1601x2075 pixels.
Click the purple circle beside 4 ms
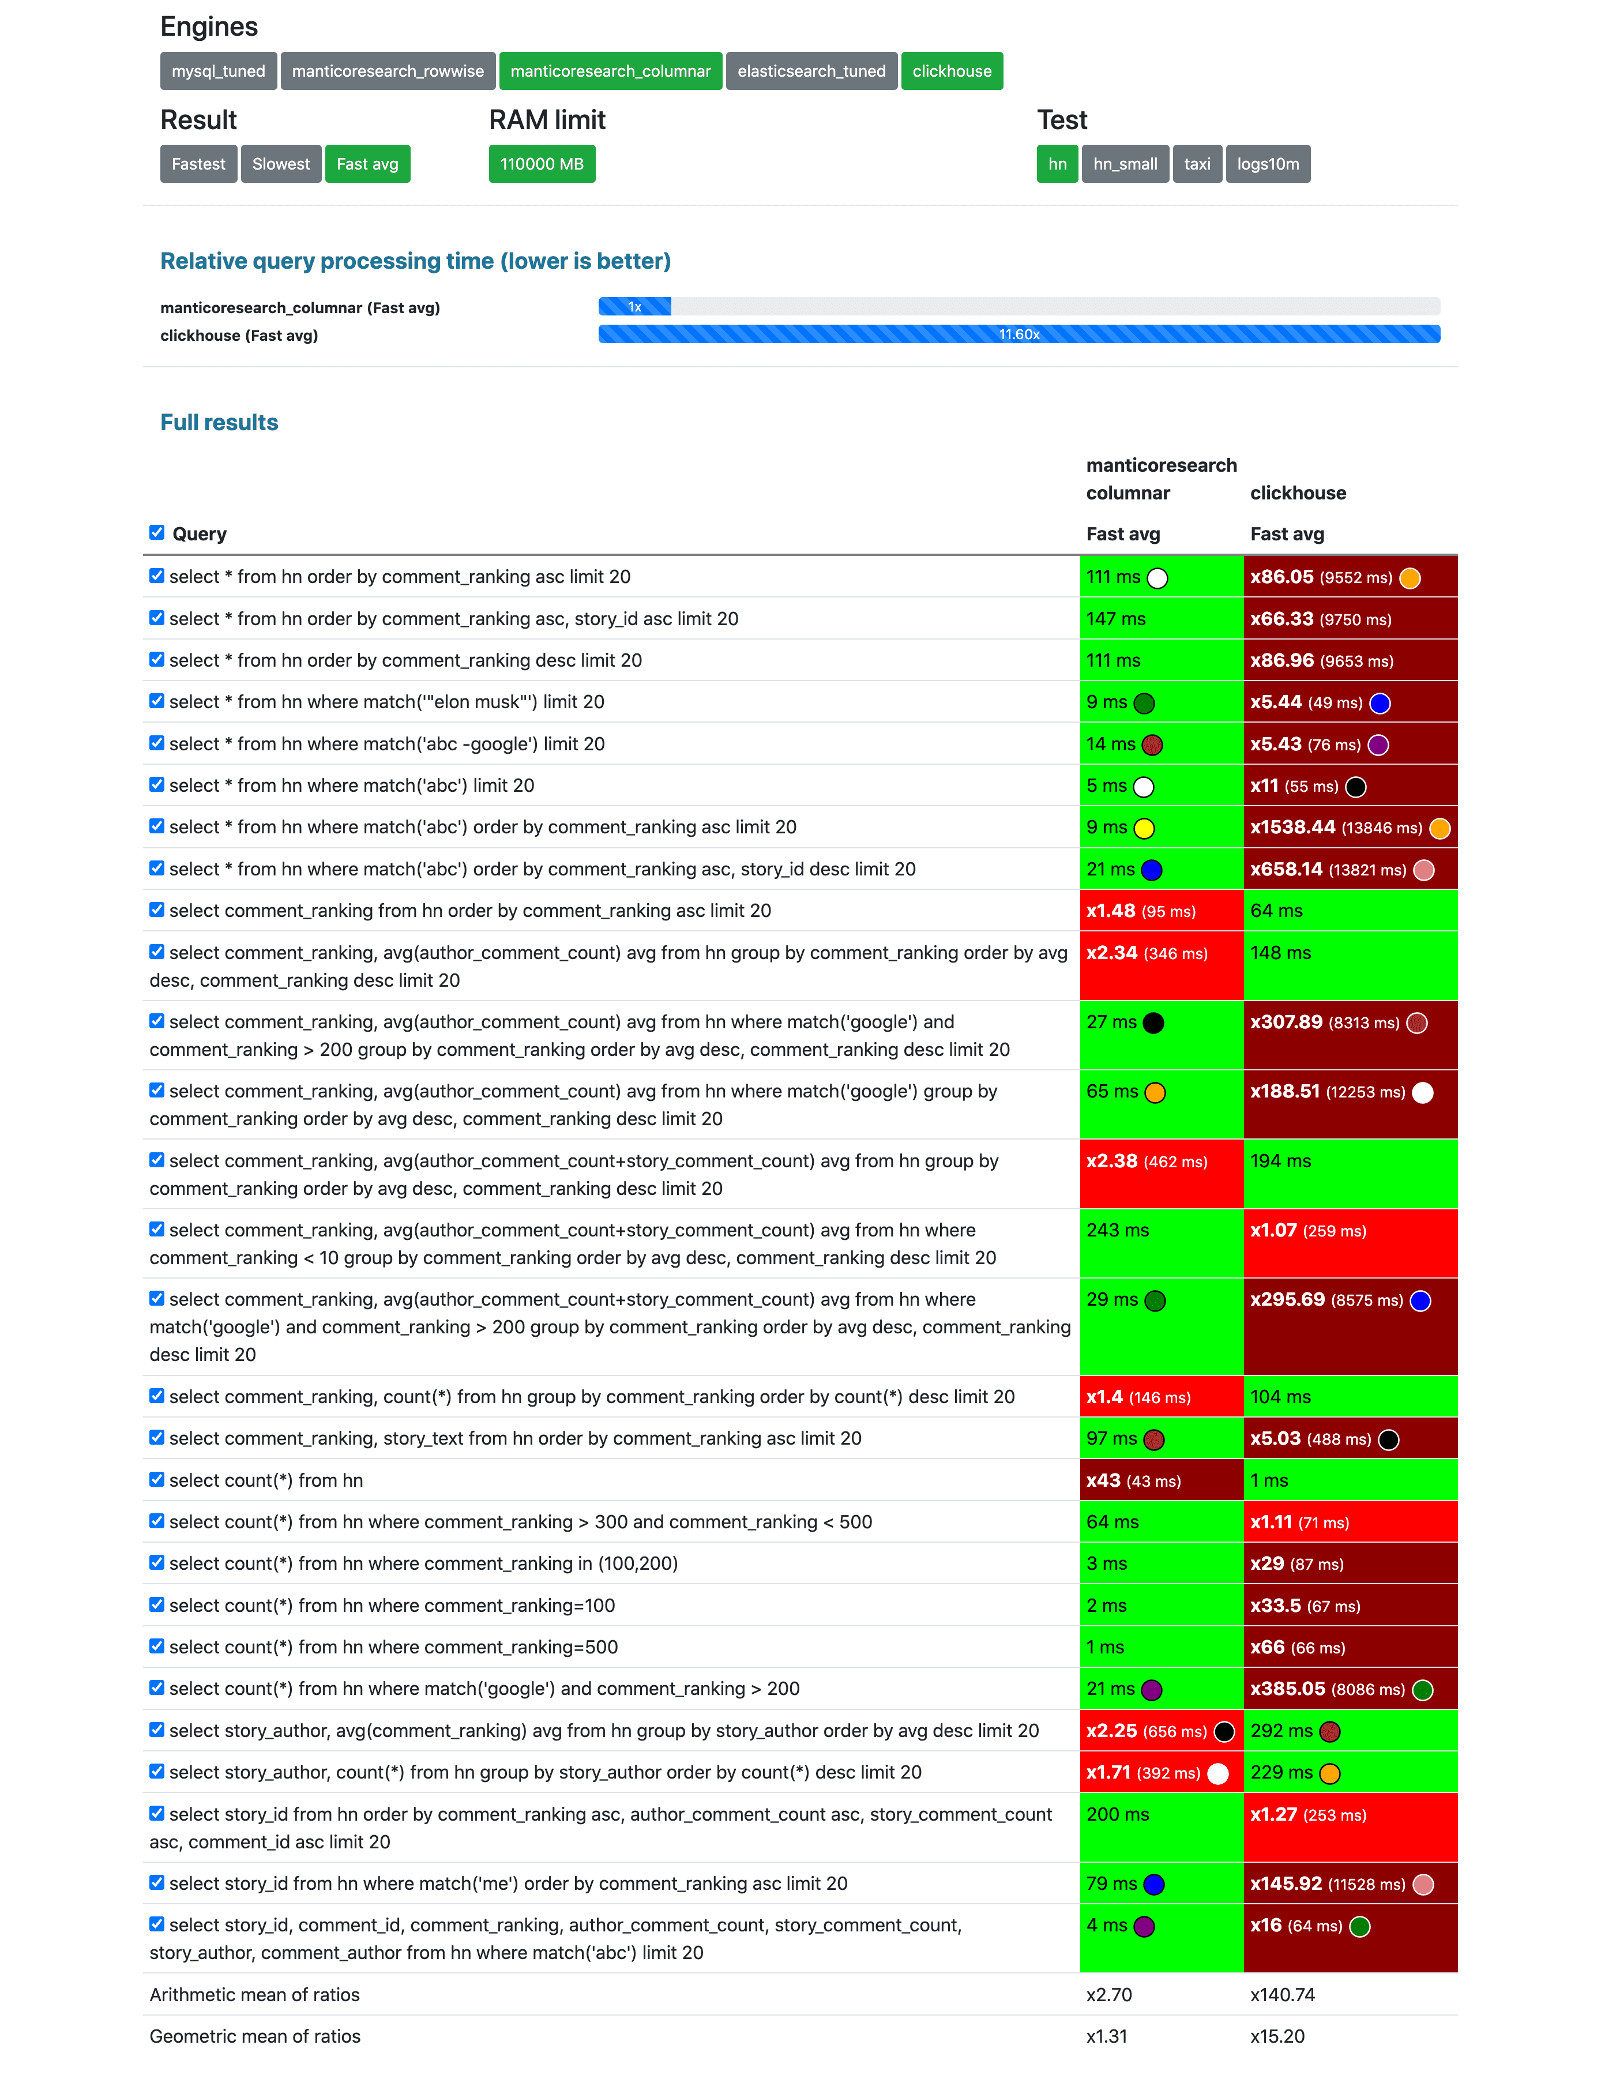(x=1144, y=1927)
